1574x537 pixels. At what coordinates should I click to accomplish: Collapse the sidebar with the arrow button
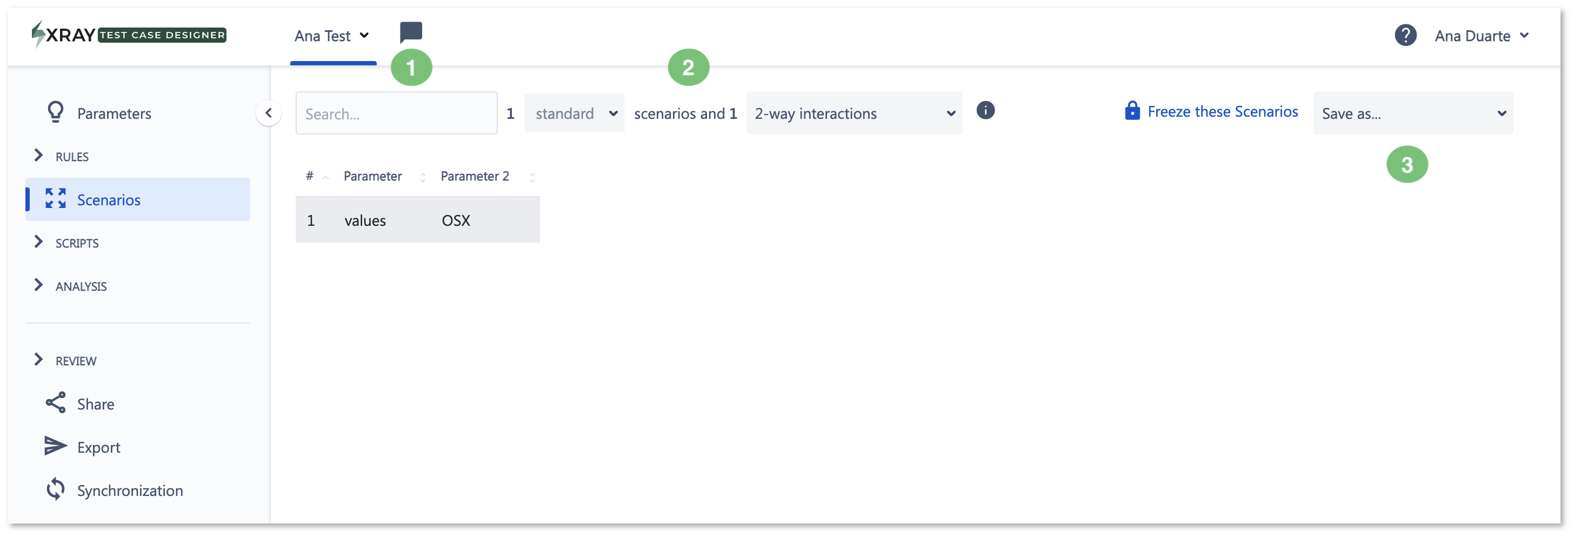pos(268,113)
